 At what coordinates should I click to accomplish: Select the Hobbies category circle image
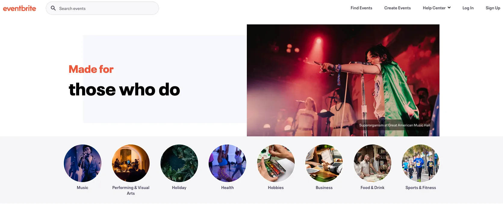coord(276,163)
